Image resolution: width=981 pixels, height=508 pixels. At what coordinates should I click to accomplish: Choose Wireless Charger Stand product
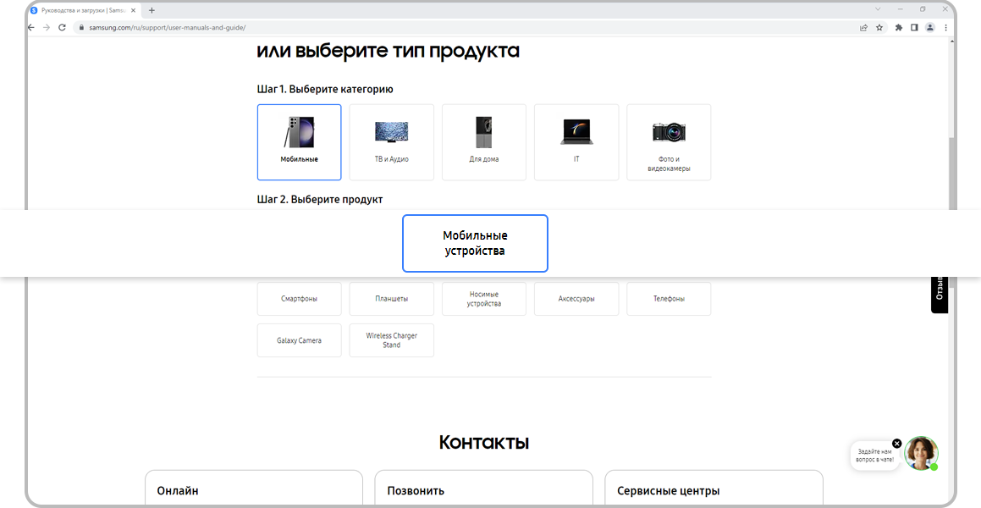tap(392, 340)
